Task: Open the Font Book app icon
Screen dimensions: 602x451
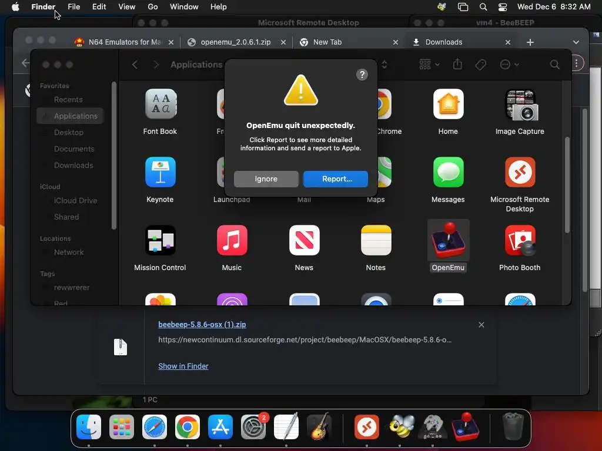Action: [x=160, y=104]
